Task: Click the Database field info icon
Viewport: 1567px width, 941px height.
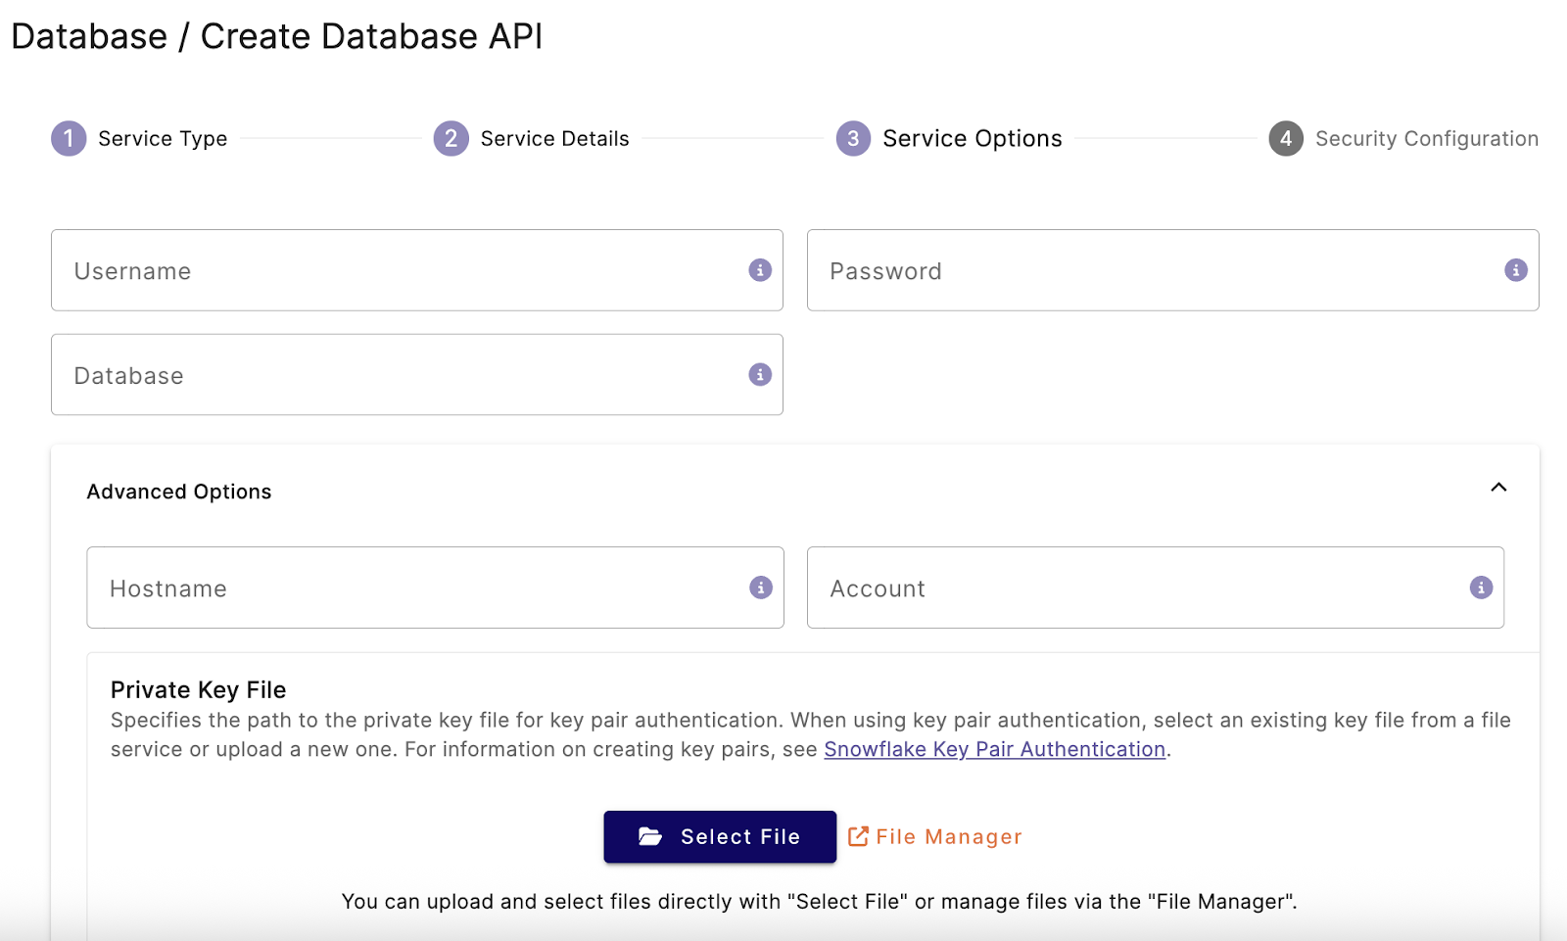Action: point(760,375)
